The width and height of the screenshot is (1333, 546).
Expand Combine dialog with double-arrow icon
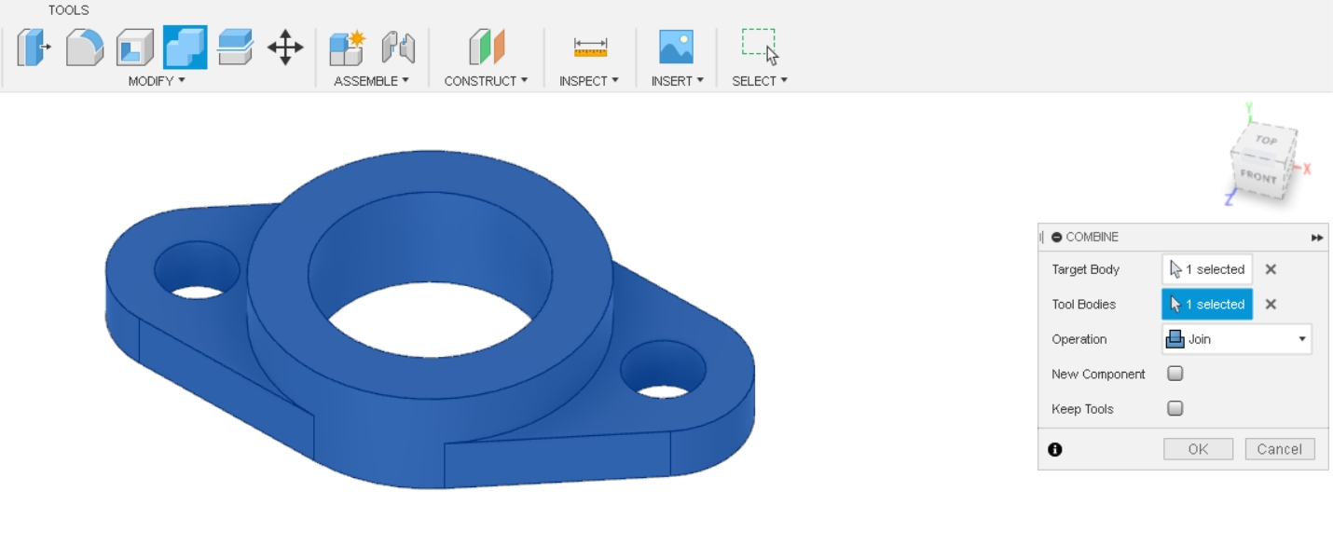coord(1316,238)
